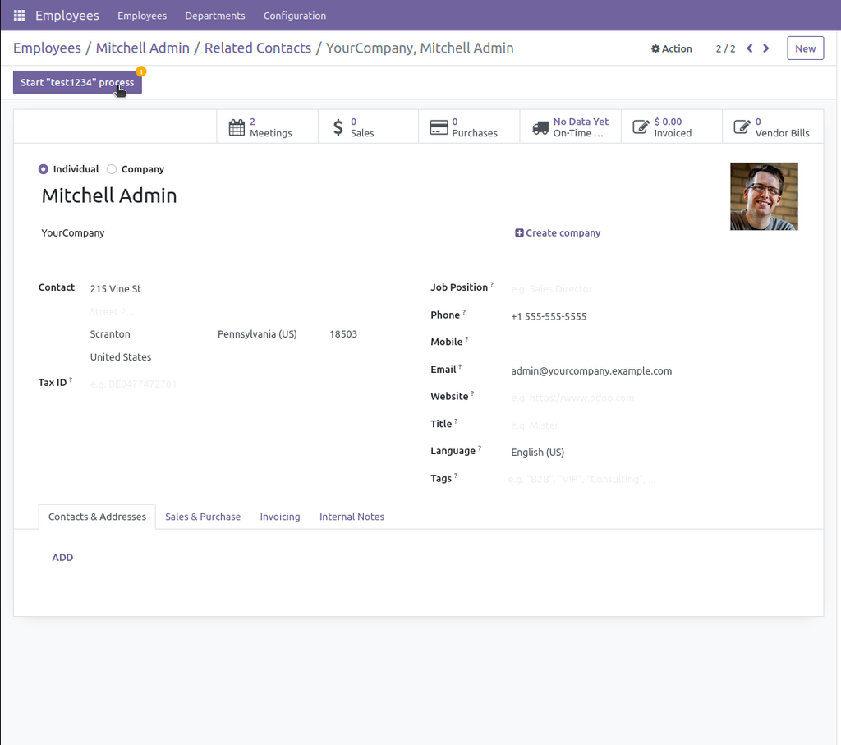Click Mitchell Admin's profile photo
The width and height of the screenshot is (841, 745).
pos(764,196)
